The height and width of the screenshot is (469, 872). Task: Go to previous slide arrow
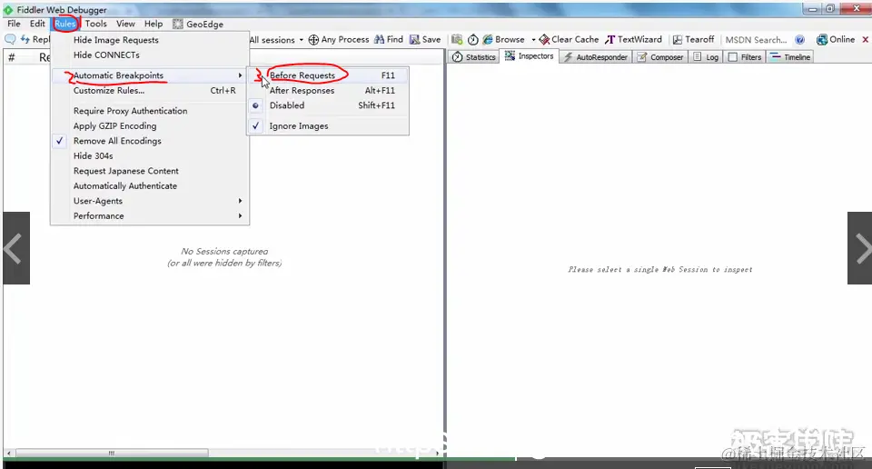click(x=16, y=248)
